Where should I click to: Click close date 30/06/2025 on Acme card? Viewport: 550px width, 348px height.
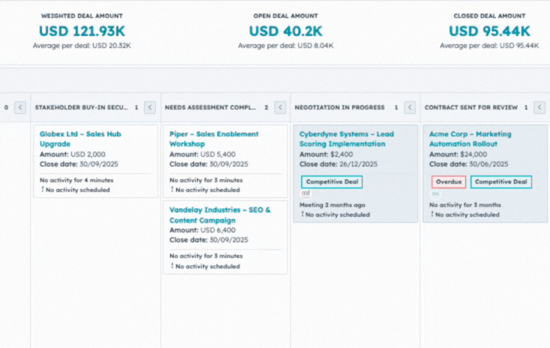click(x=489, y=164)
